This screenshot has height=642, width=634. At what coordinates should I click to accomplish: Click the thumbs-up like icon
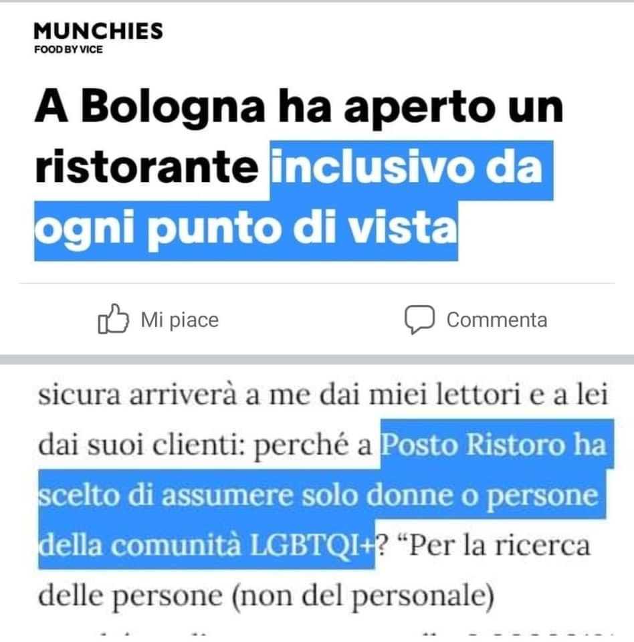coord(114,319)
